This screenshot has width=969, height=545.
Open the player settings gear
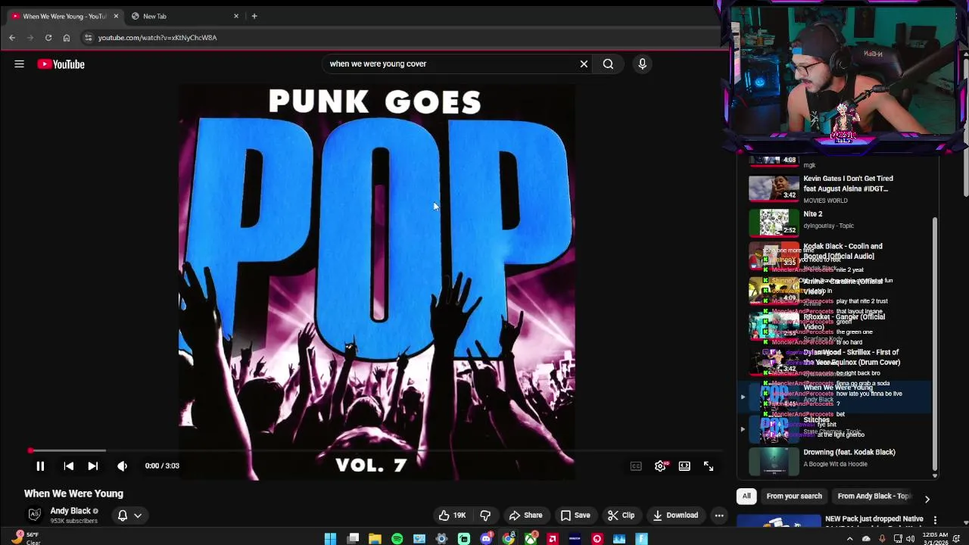[x=660, y=466]
